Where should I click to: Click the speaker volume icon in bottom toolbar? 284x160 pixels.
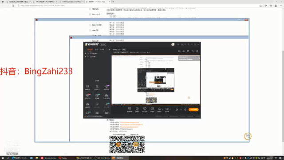click(x=167, y=109)
